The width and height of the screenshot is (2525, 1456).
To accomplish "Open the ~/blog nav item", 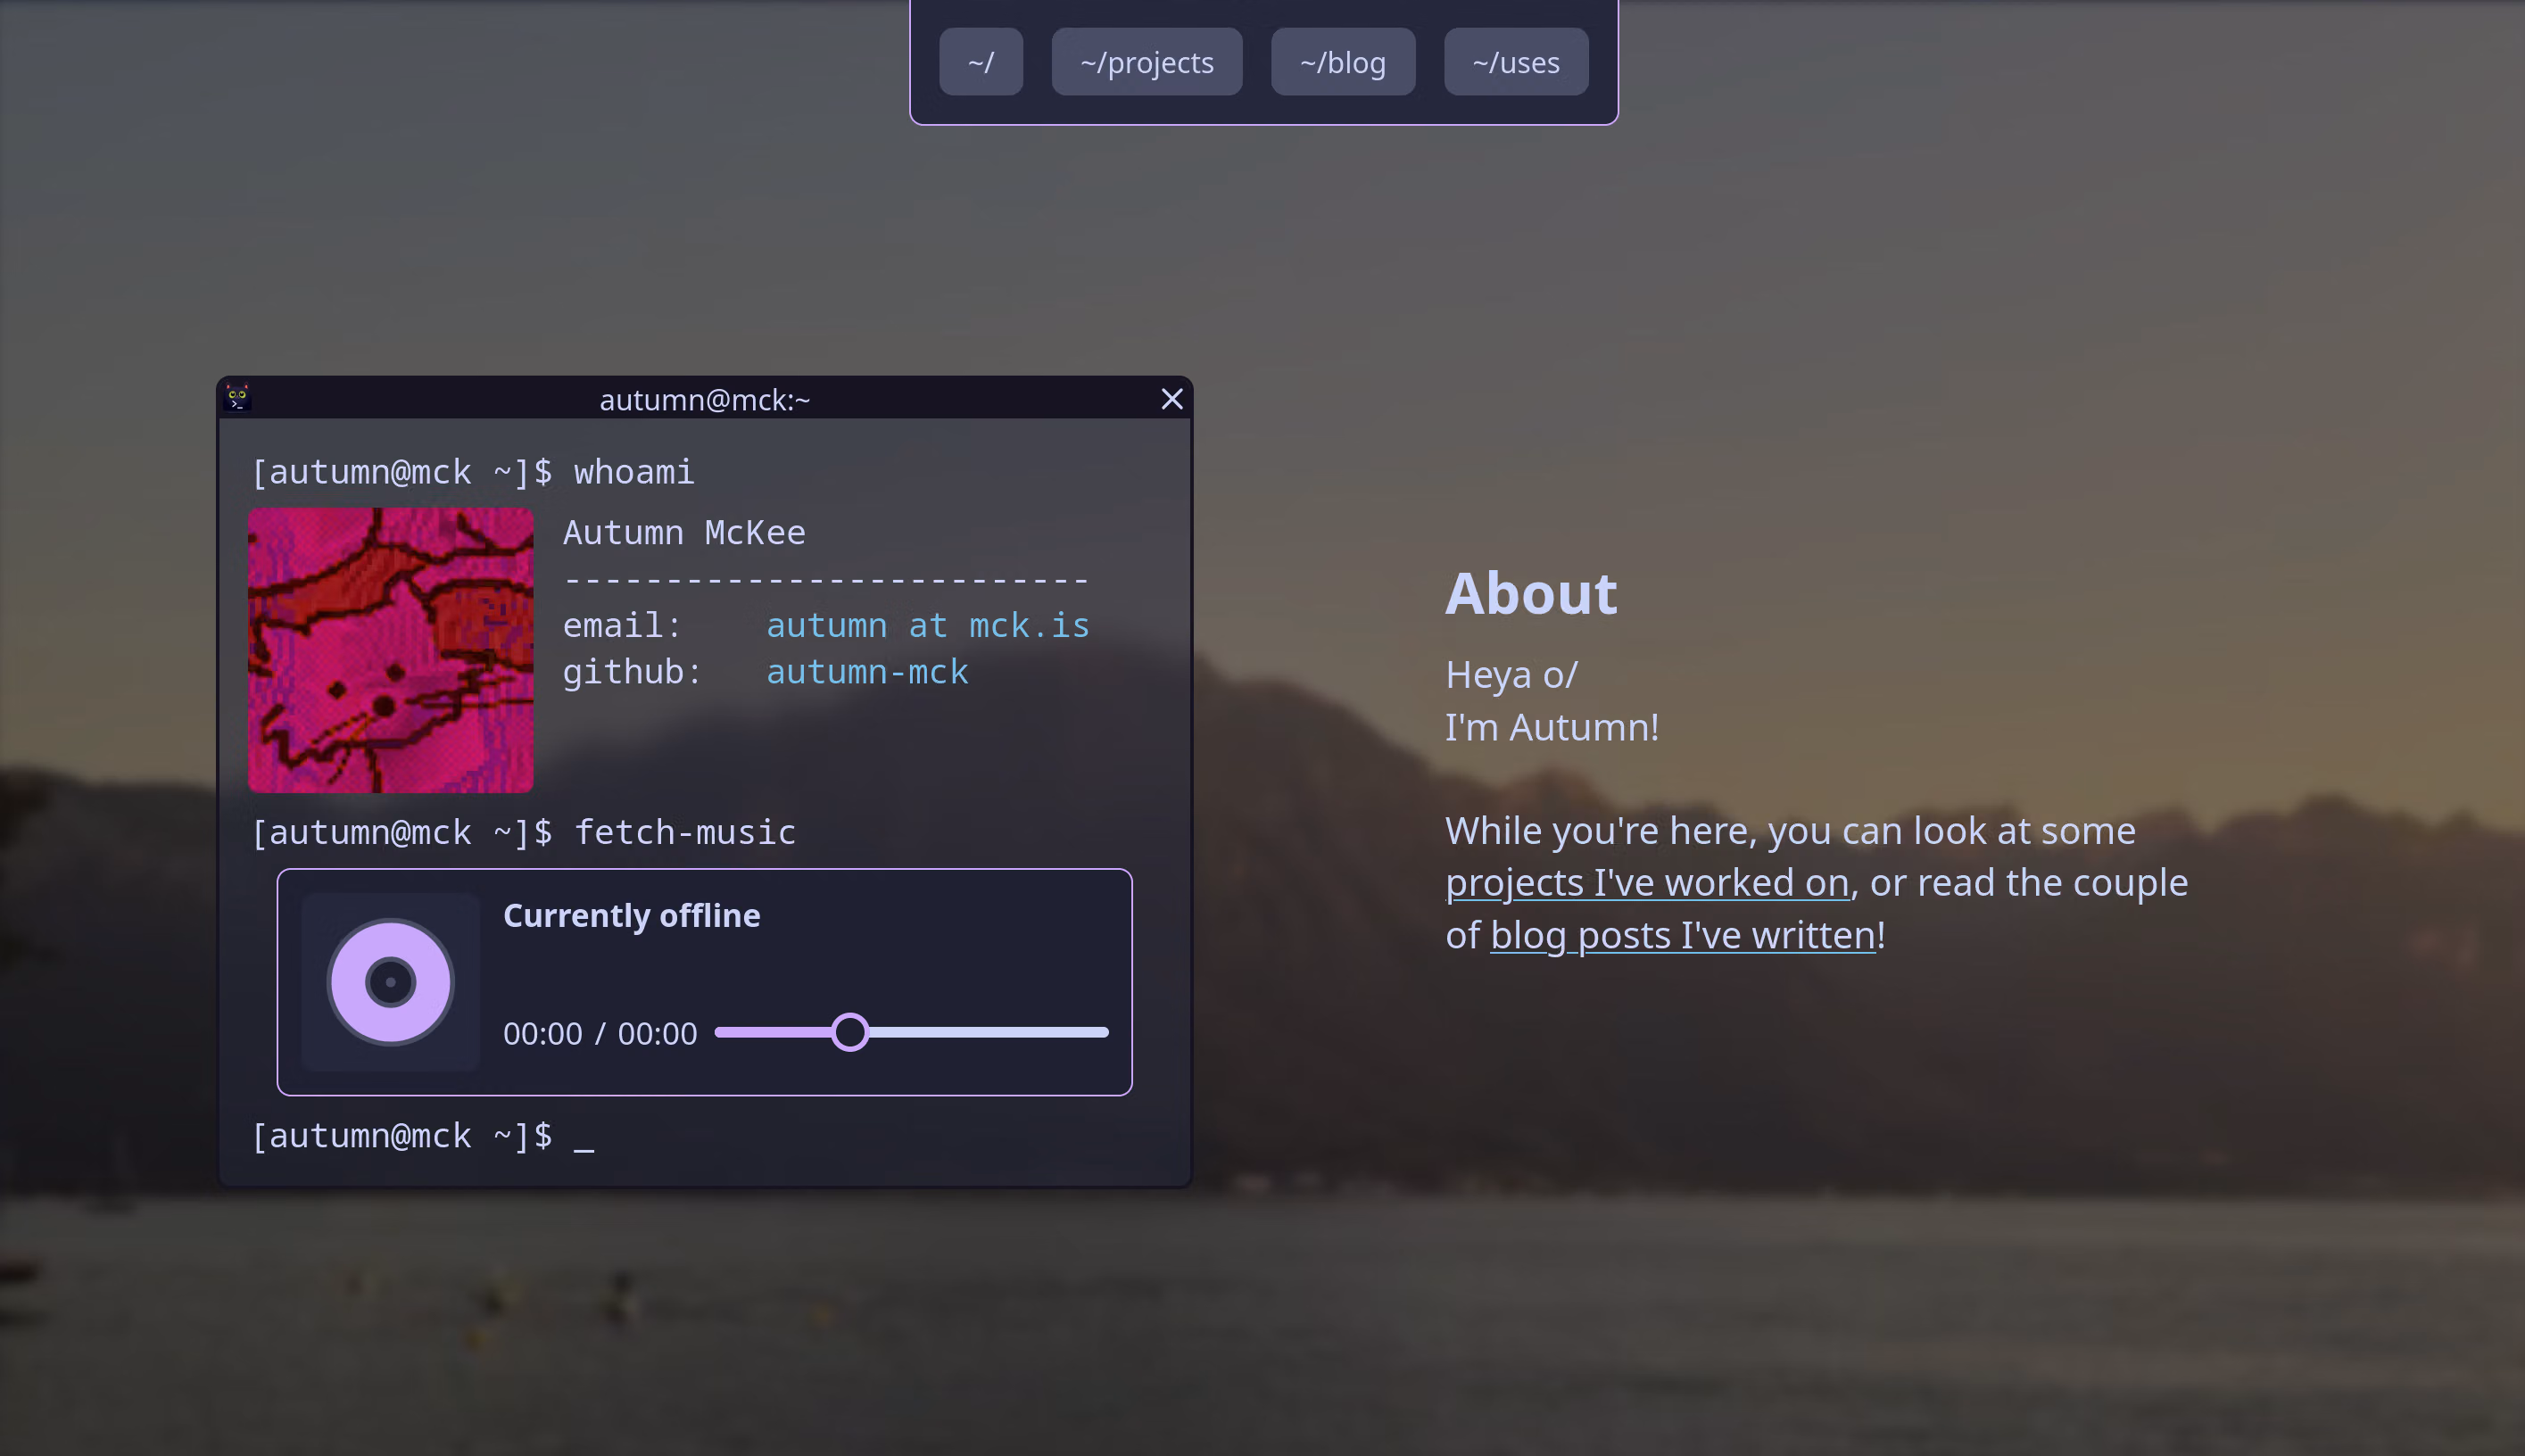I will (1342, 62).
